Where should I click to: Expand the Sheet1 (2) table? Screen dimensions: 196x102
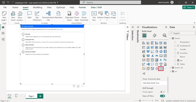(170, 68)
